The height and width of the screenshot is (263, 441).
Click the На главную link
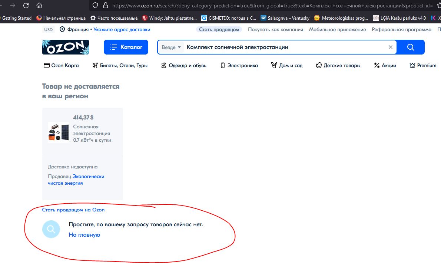(84, 235)
